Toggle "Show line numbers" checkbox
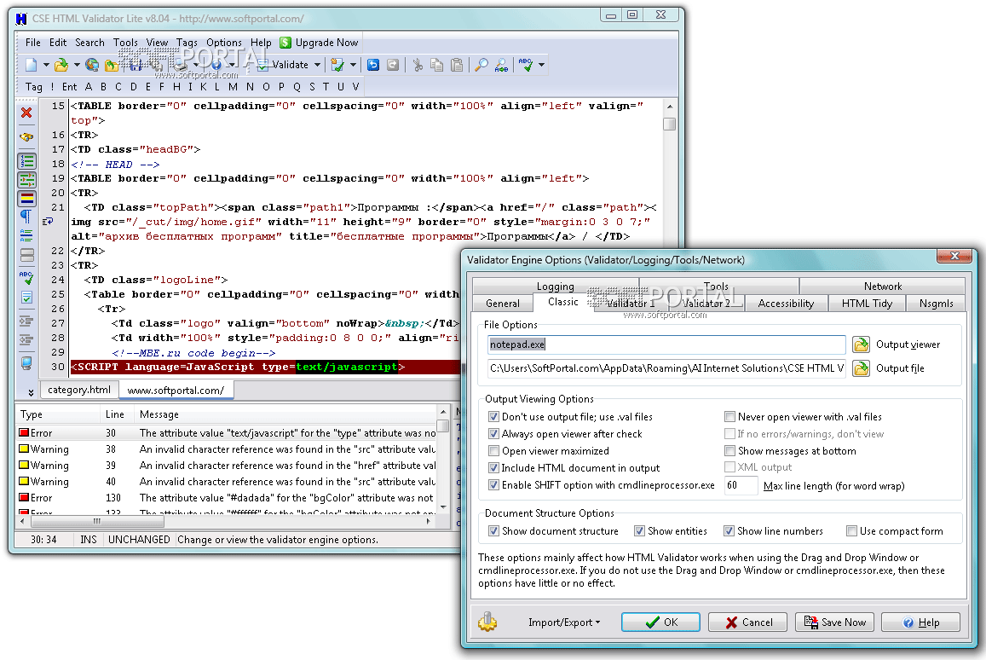986x660 pixels. point(729,531)
